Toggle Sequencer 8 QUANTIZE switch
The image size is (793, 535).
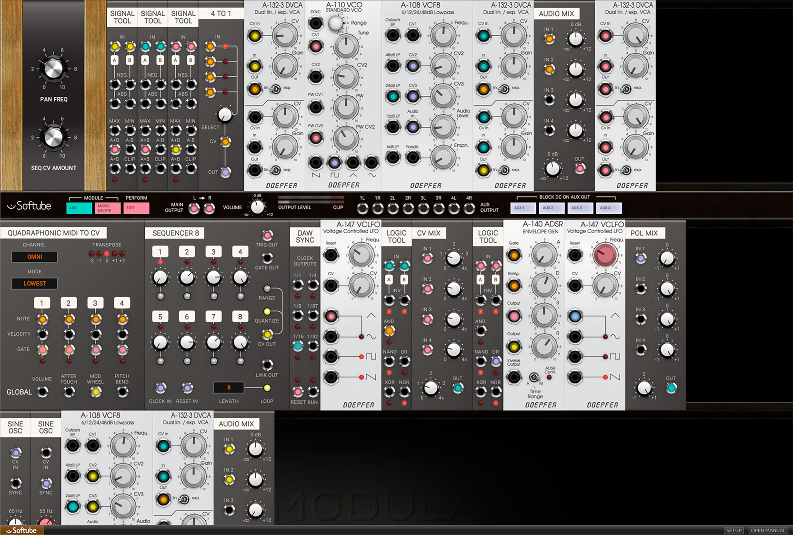click(x=267, y=311)
